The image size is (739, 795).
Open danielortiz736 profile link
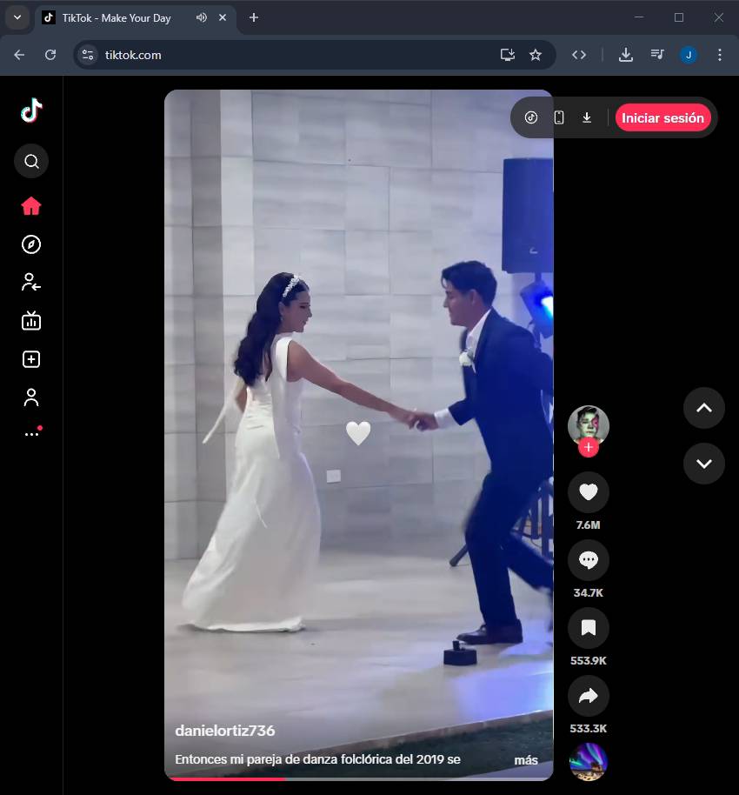[x=224, y=731]
